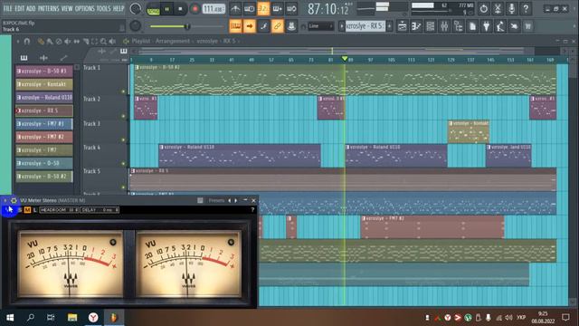Viewport: 579px width, 326px height.
Task: Select the playback speaker tool in Playlist
Action: click(112, 42)
